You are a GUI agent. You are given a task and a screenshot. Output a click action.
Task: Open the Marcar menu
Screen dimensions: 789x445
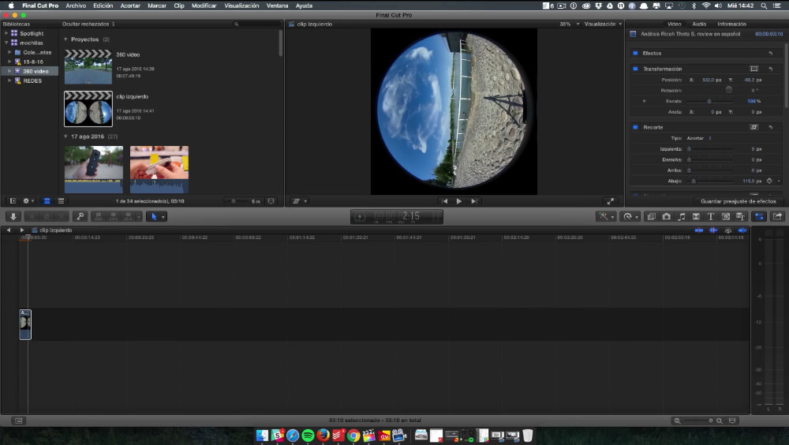156,6
